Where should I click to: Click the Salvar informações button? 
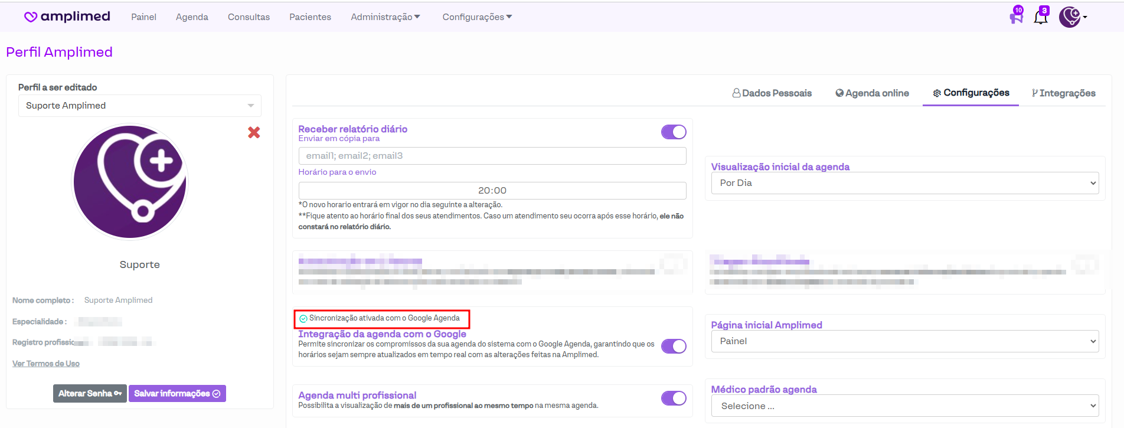coord(177,394)
